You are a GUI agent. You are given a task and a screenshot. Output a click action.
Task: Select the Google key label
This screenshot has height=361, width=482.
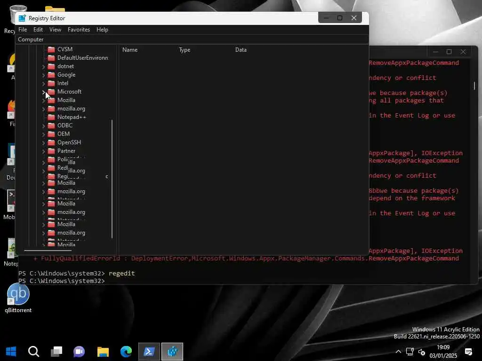tap(66, 75)
